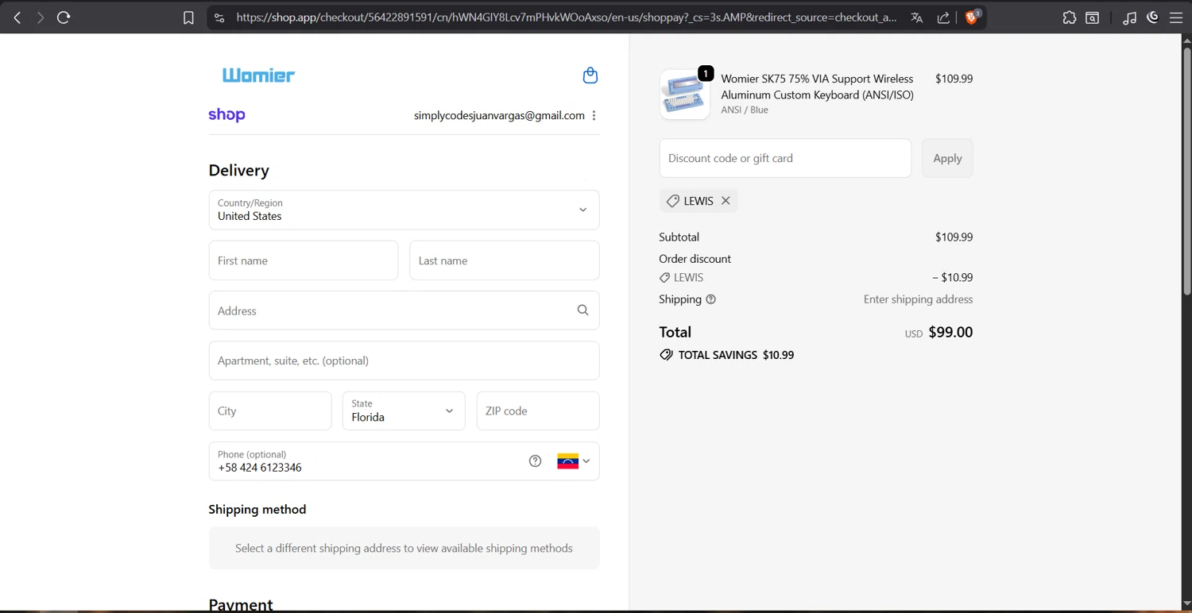Click the Womier SK75 keyboard thumbnail
The width and height of the screenshot is (1192, 613).
point(684,94)
